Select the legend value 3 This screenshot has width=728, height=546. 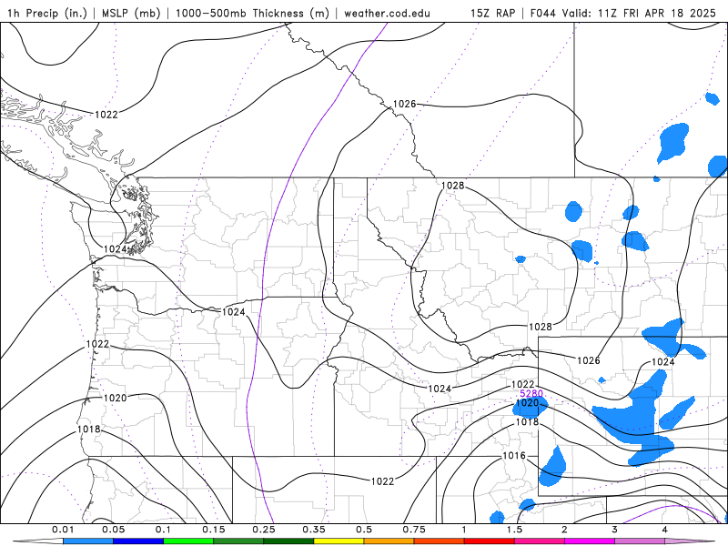tap(614, 530)
